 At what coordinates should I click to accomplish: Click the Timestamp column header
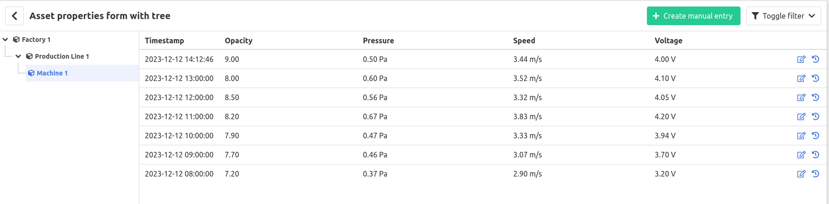164,41
